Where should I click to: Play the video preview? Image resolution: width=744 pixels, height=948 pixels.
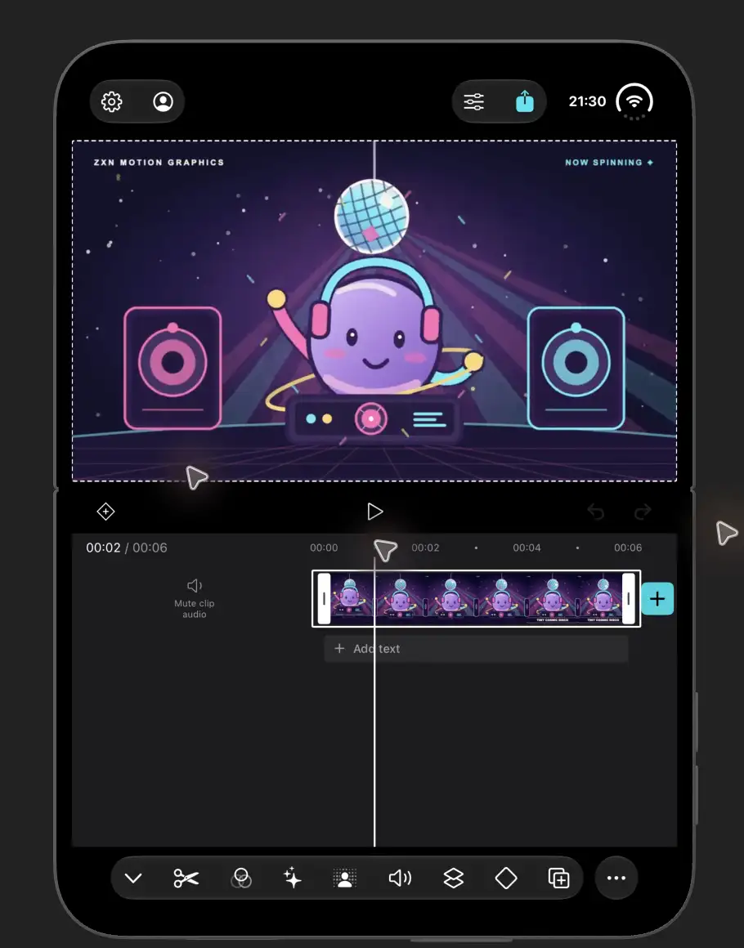(375, 512)
